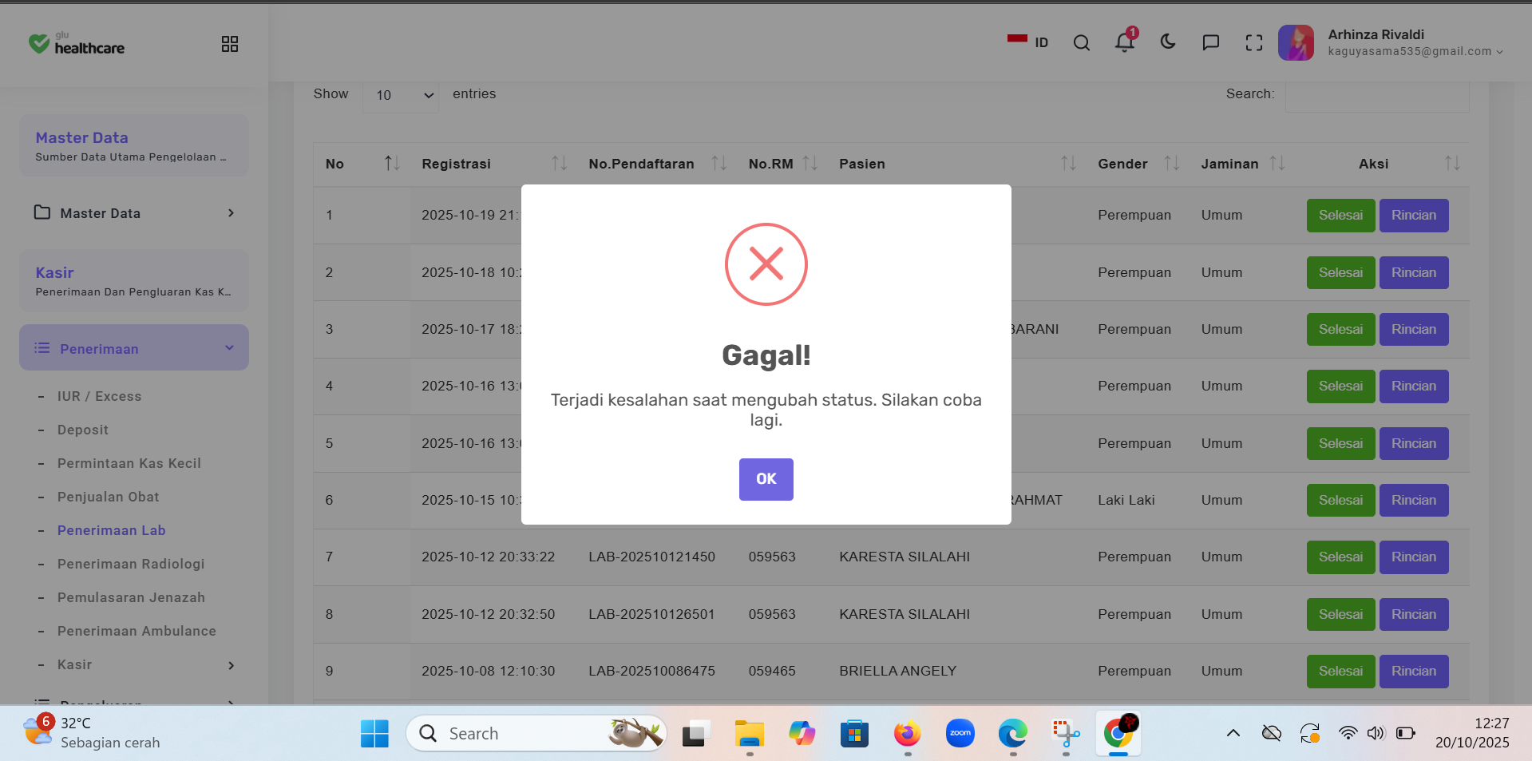Screen dimensions: 1532x761
Task: Open the search magnifier icon in top bar
Action: tap(1081, 43)
